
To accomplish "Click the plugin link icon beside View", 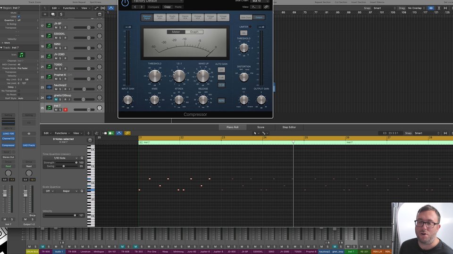I will pyautogui.click(x=266, y=7).
